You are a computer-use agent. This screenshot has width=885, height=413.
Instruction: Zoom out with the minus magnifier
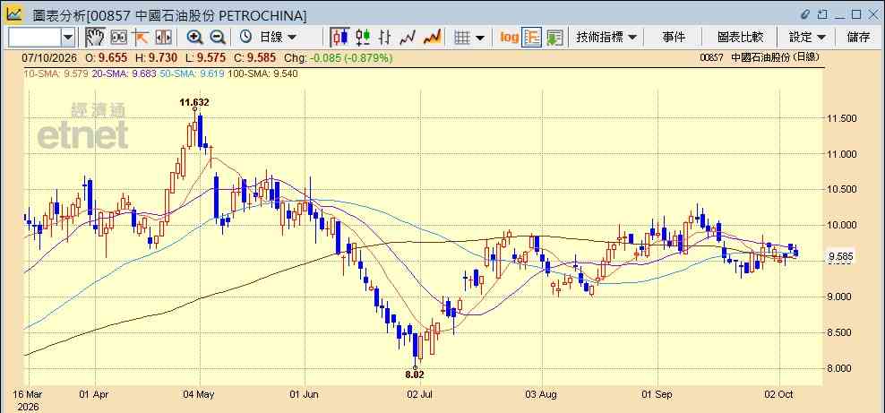218,38
